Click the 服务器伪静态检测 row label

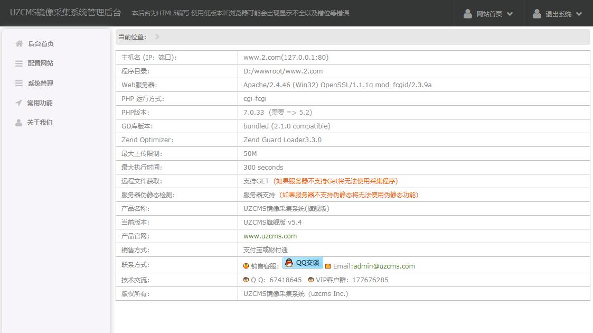pos(148,195)
